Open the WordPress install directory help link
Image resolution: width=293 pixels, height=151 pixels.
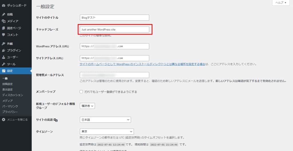[x=142, y=64]
